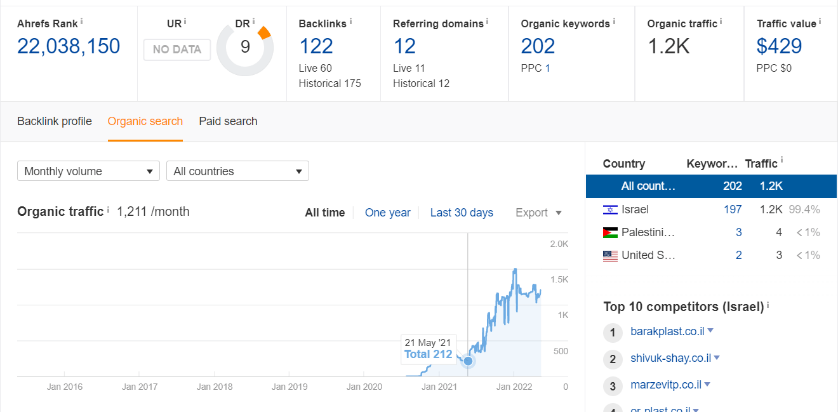Select the All time range
The width and height of the screenshot is (838, 412).
coord(324,213)
